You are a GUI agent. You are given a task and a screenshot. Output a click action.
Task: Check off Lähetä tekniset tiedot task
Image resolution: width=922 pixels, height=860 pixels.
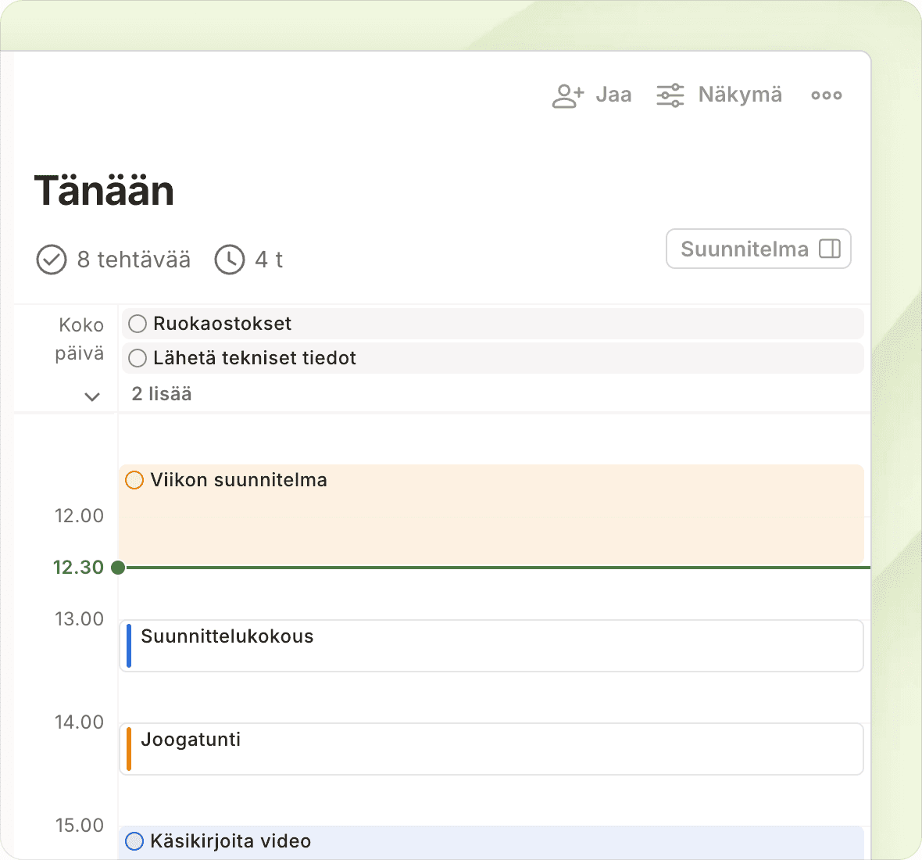click(x=138, y=358)
